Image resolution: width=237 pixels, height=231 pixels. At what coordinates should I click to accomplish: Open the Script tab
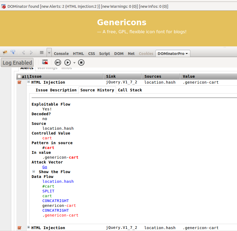pyautogui.click(x=105, y=54)
